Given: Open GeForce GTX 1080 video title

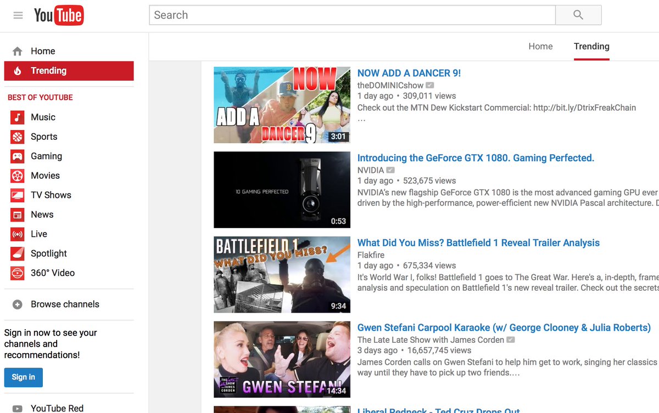Looking at the screenshot, I should click(x=476, y=158).
